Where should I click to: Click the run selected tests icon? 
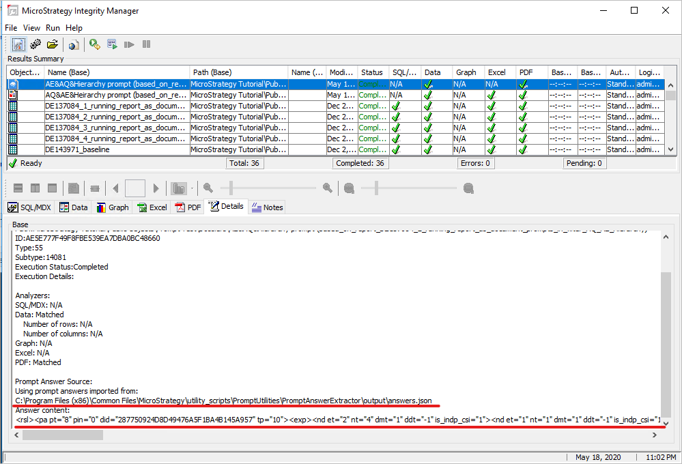point(112,44)
